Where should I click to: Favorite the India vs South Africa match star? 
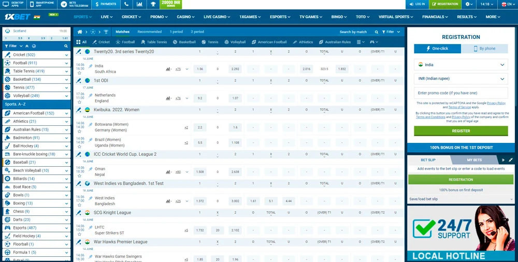pyautogui.click(x=79, y=73)
